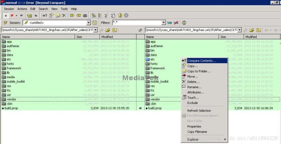
Task: Choose Properties in the context menu
Action: (x=204, y=126)
